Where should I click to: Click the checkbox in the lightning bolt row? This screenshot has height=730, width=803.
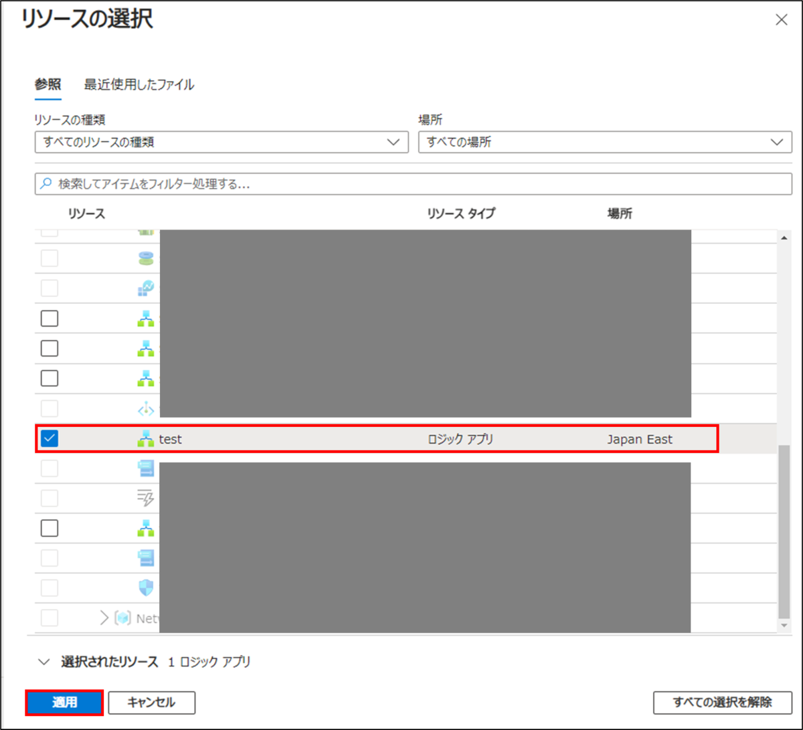[x=50, y=498]
